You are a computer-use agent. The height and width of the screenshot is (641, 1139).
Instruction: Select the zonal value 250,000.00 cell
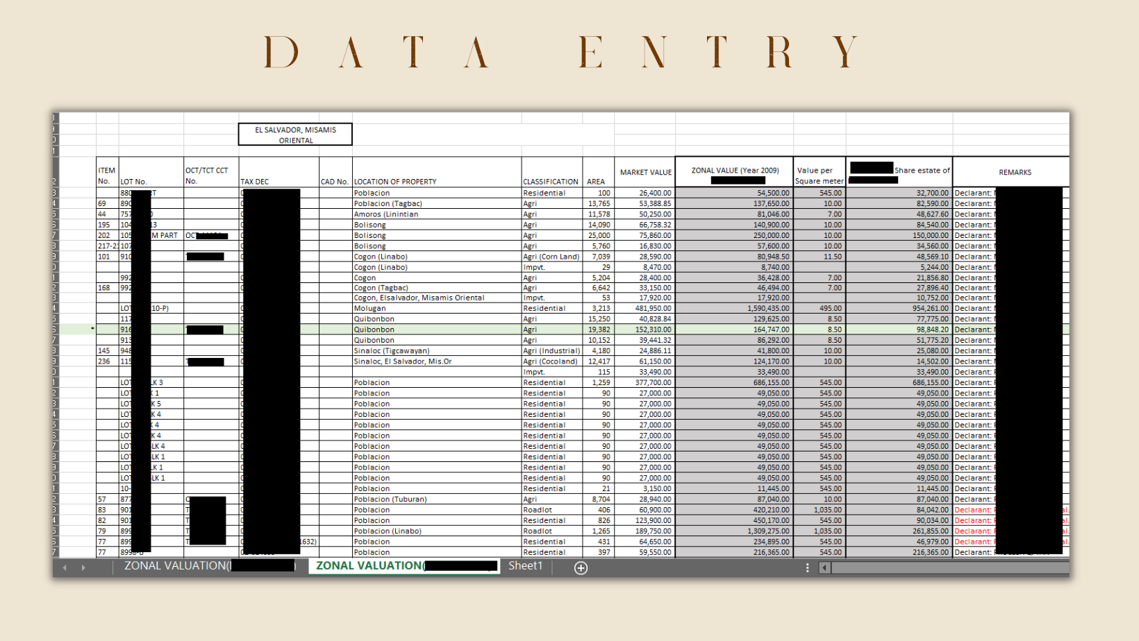pyautogui.click(x=734, y=236)
